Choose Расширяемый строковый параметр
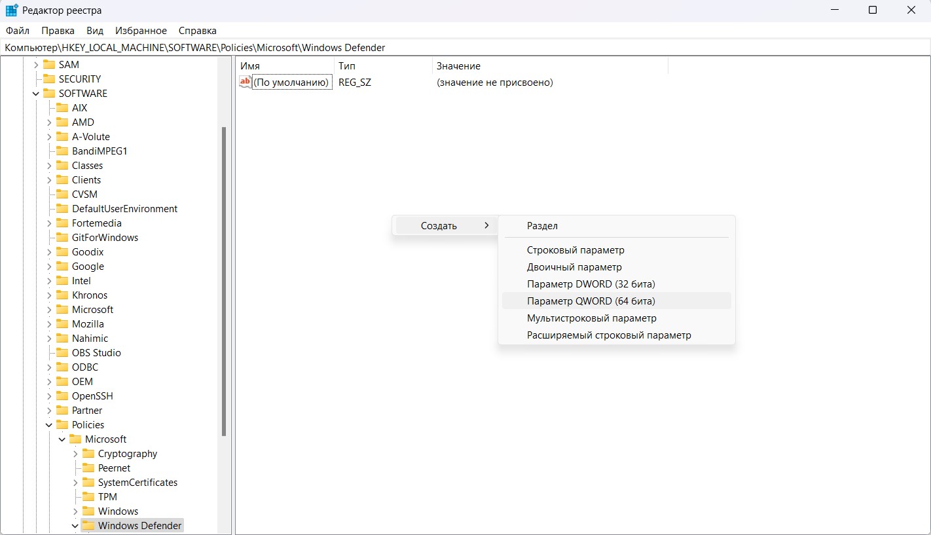 pyautogui.click(x=616, y=335)
